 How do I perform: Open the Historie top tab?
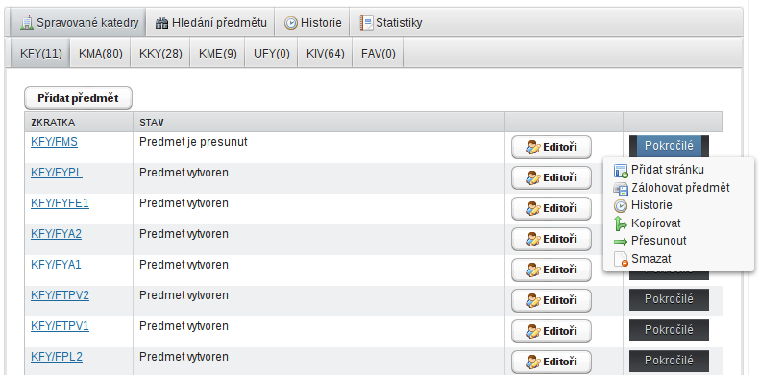coord(312,23)
